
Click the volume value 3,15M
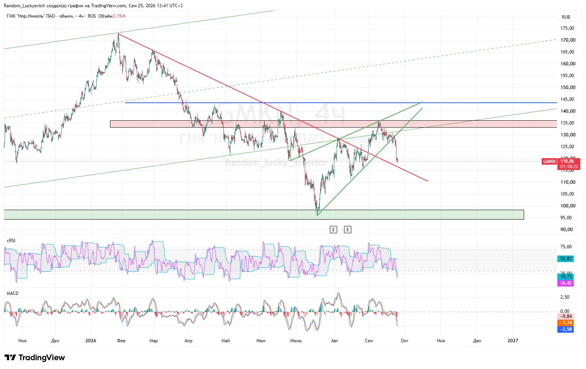pyautogui.click(x=119, y=16)
